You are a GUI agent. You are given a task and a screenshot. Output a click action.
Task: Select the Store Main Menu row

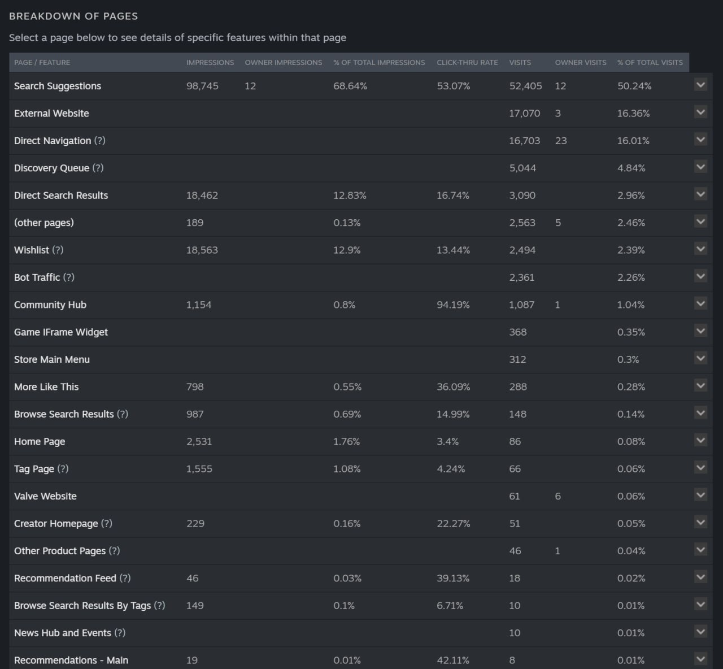[x=349, y=359]
